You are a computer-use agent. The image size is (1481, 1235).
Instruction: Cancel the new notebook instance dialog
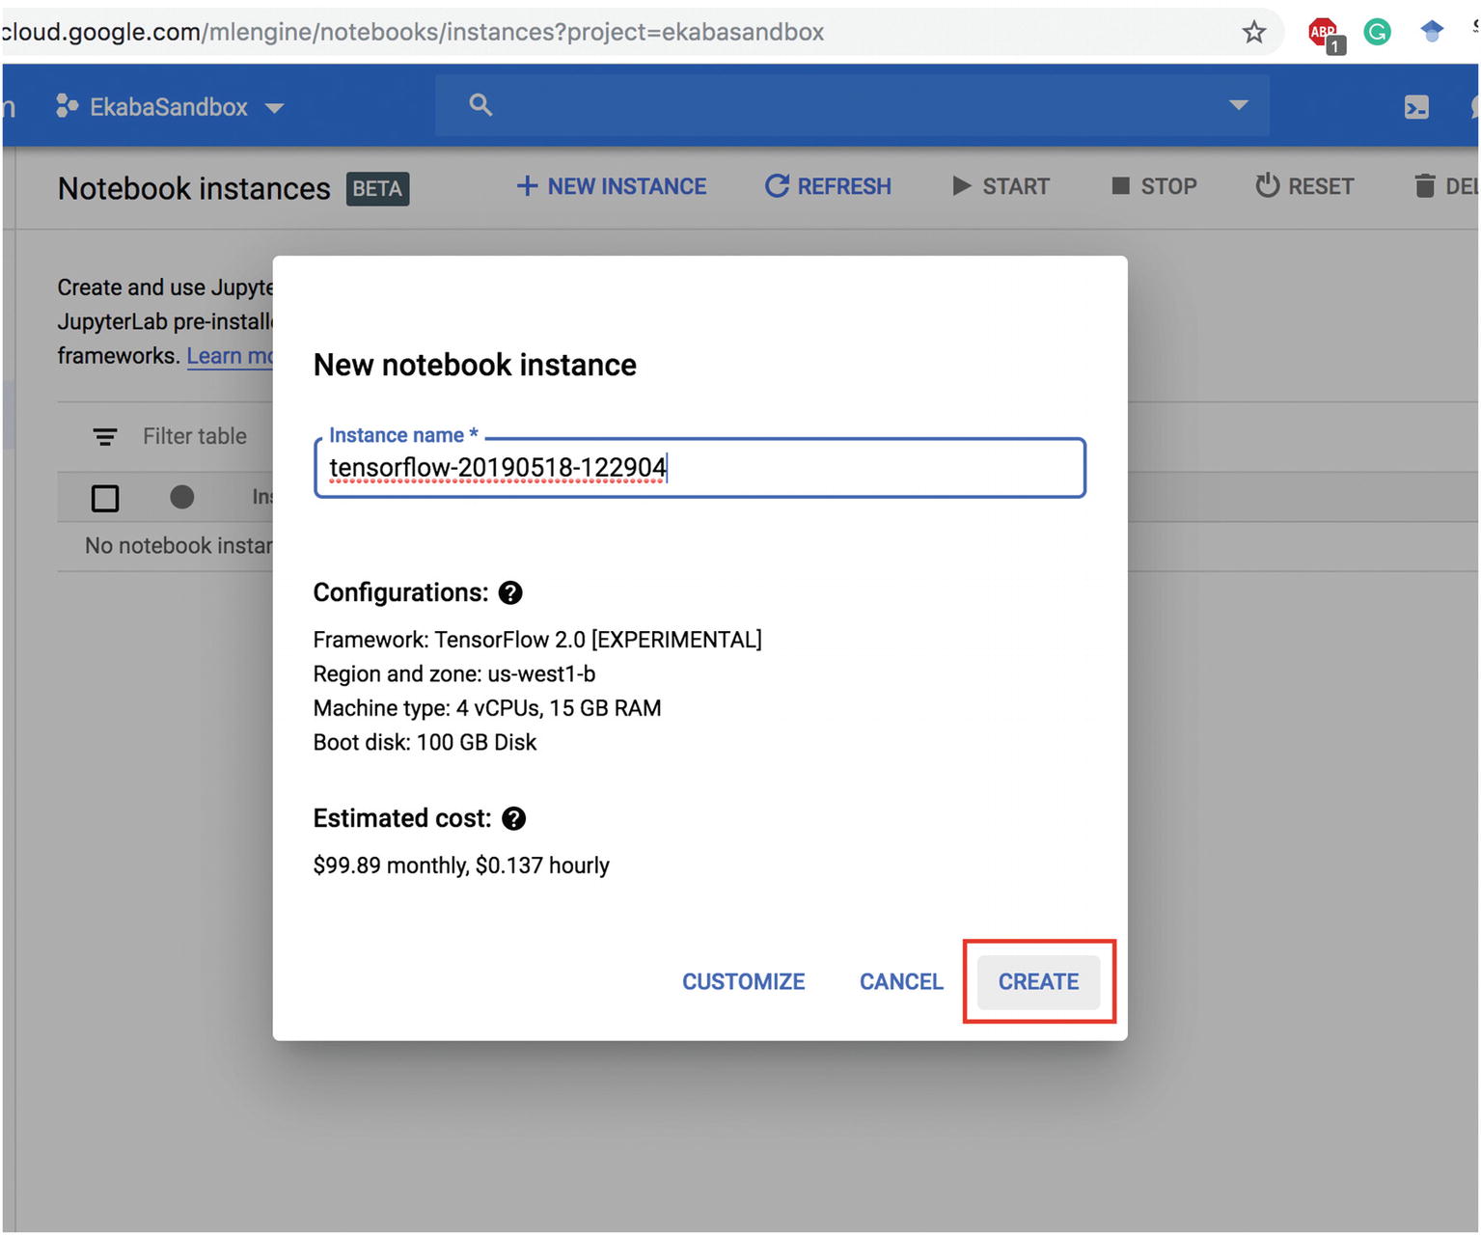pyautogui.click(x=901, y=981)
